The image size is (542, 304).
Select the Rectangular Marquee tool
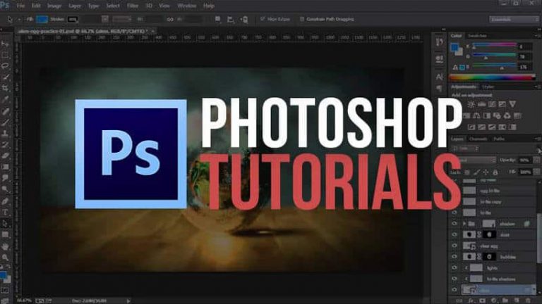click(x=5, y=55)
